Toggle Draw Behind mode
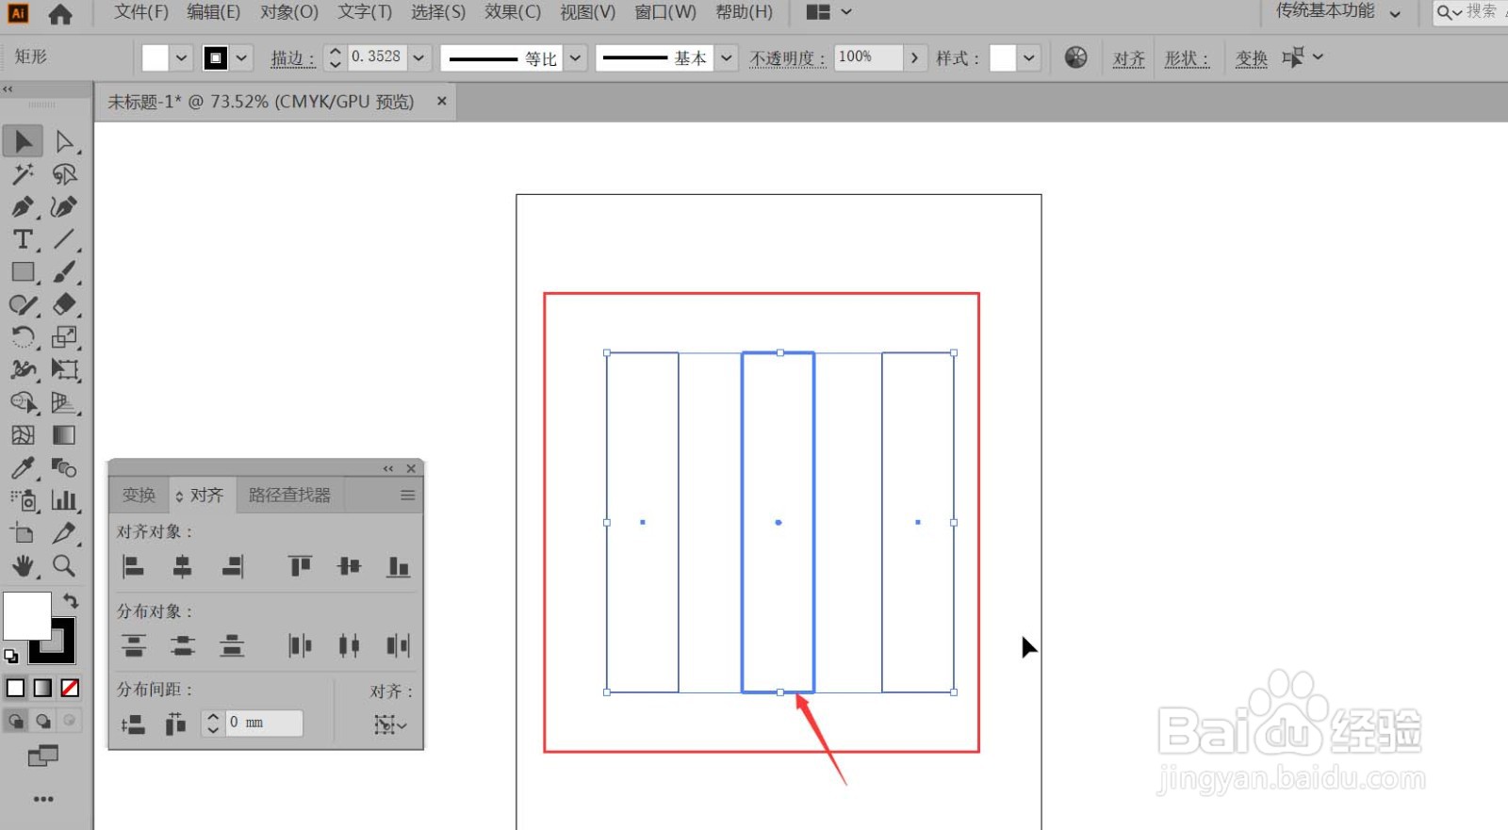The width and height of the screenshot is (1508, 830). [42, 721]
